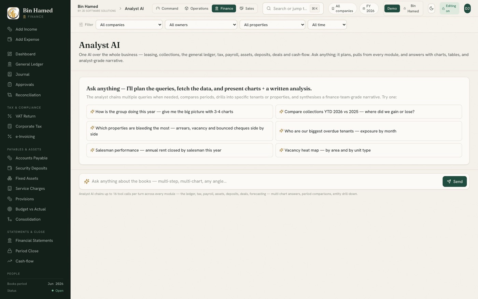Viewport: 478px width, 299px height.
Task: Switch to the Command tab
Action: point(167,9)
